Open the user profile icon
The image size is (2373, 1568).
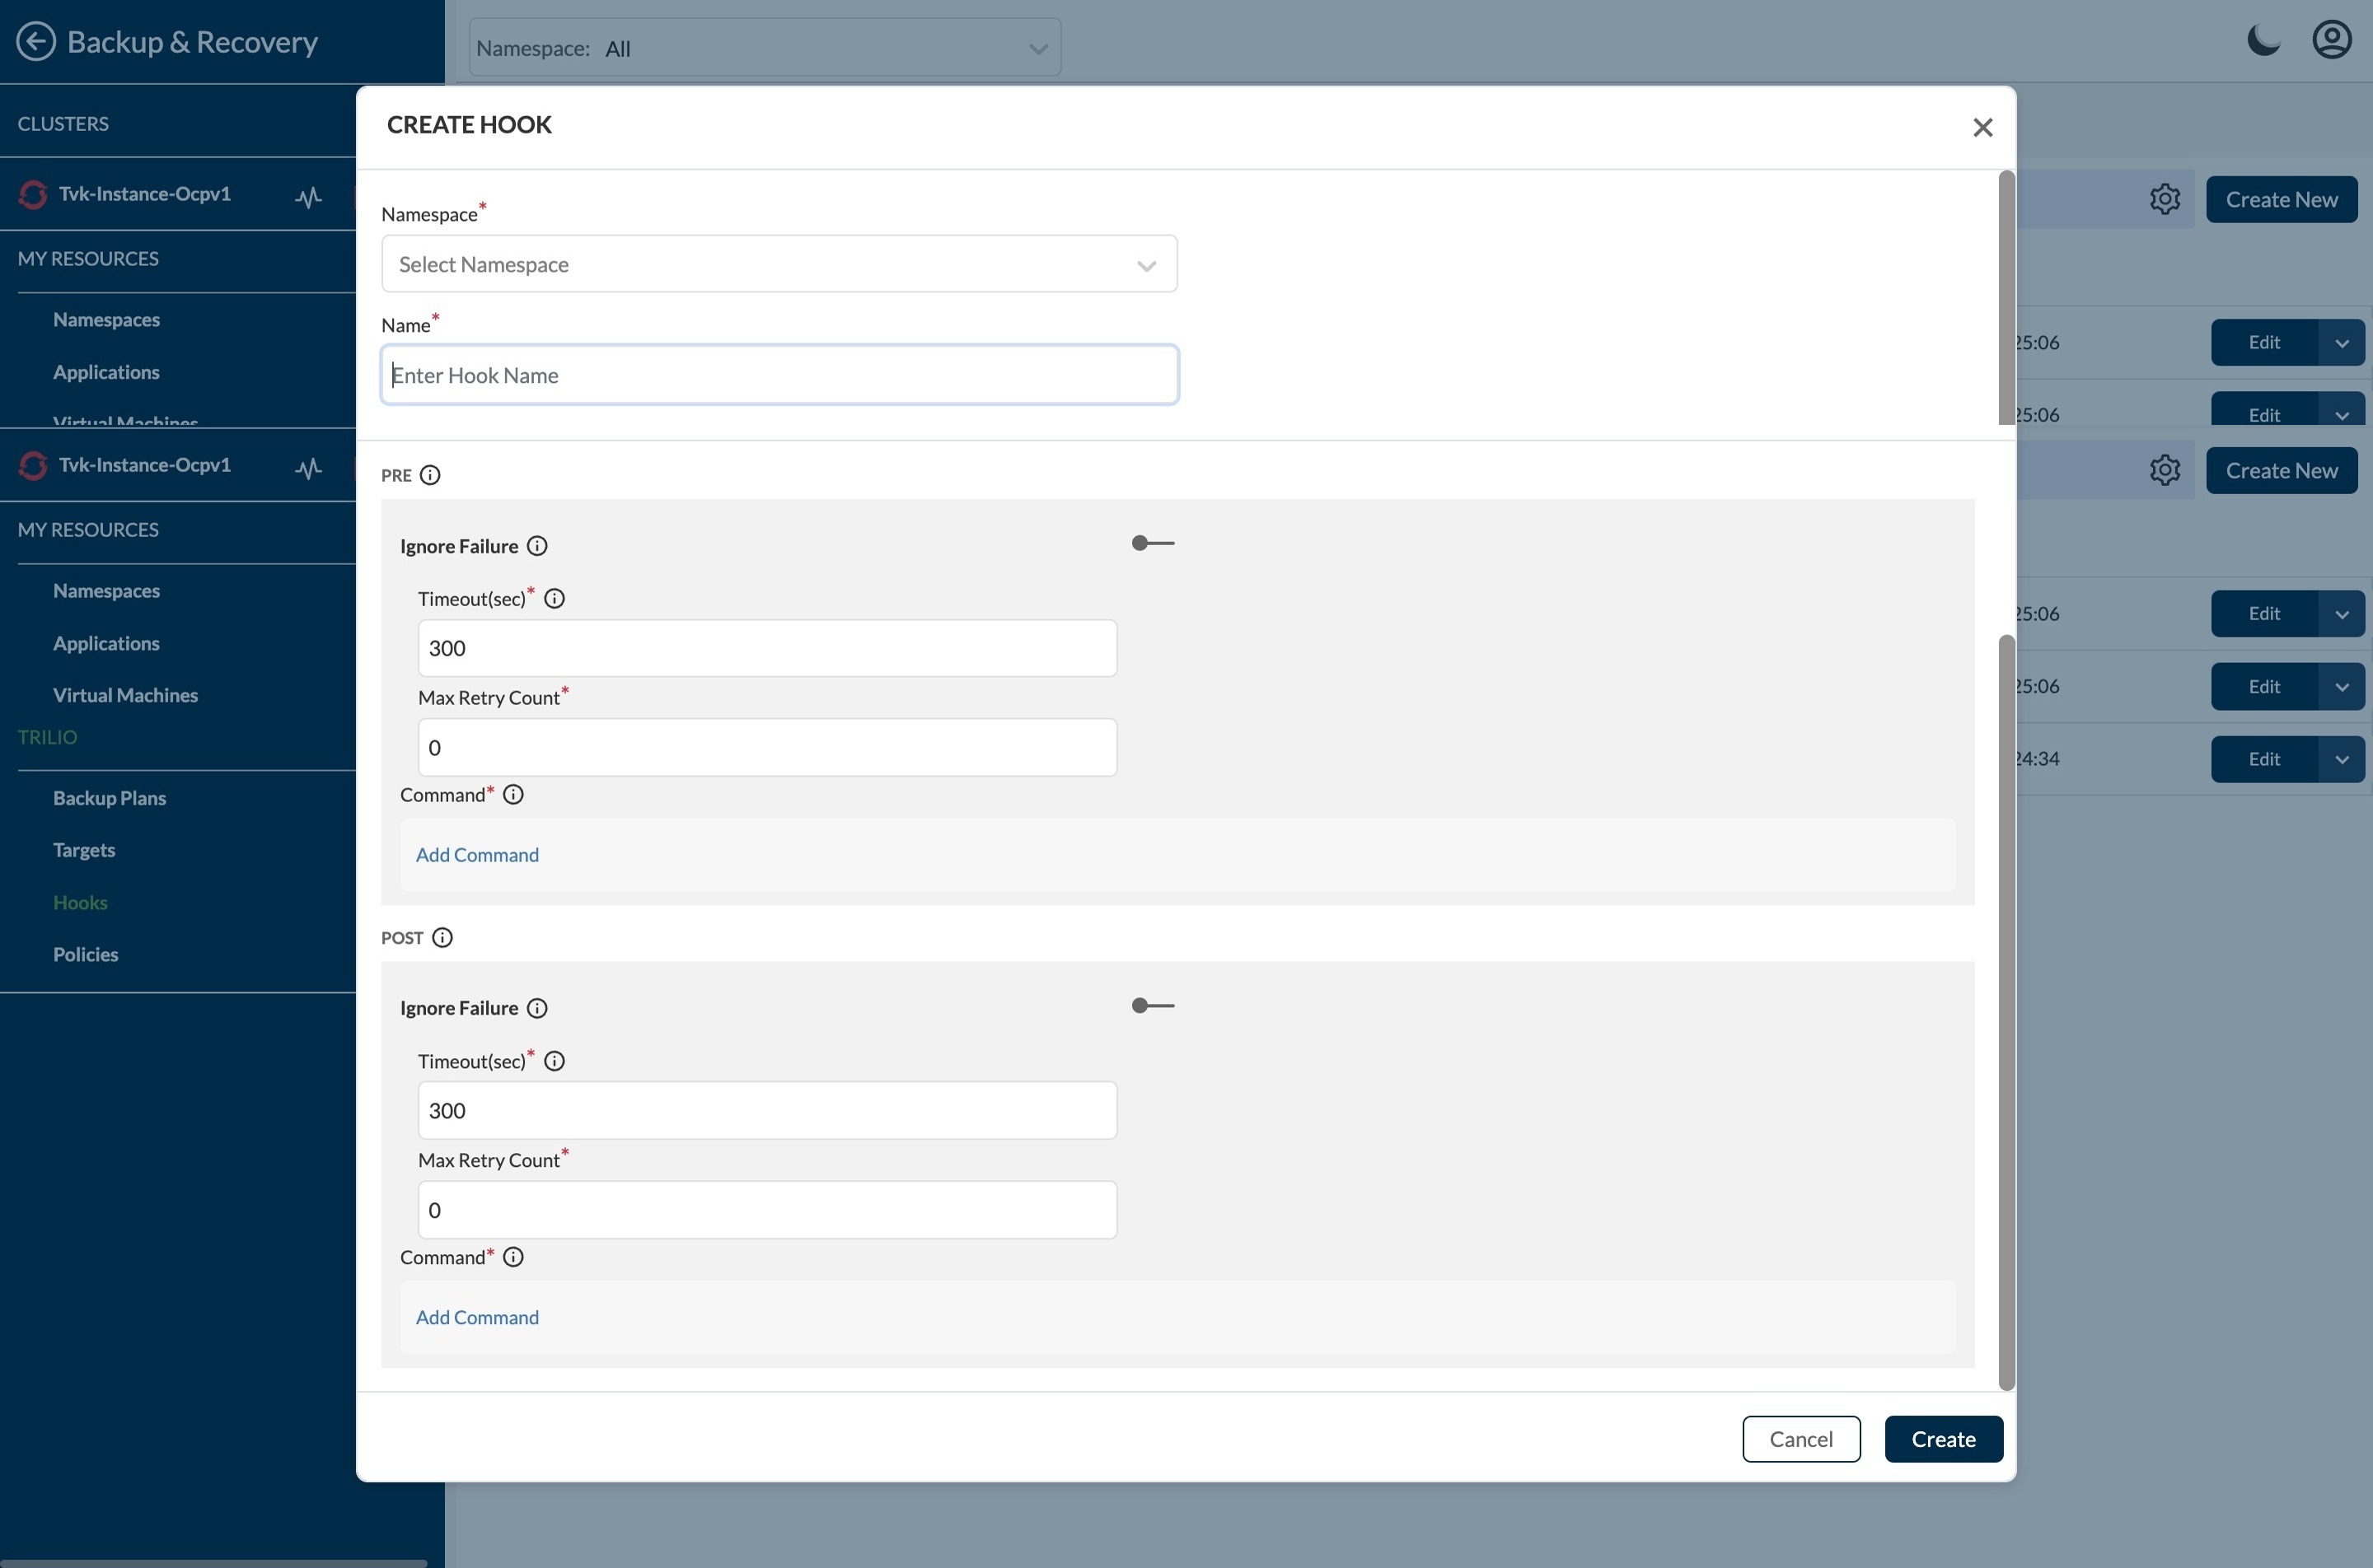pyautogui.click(x=2331, y=41)
